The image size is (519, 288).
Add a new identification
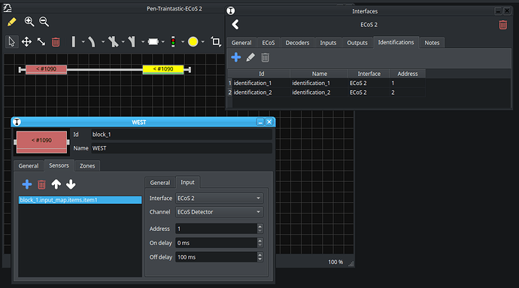236,57
